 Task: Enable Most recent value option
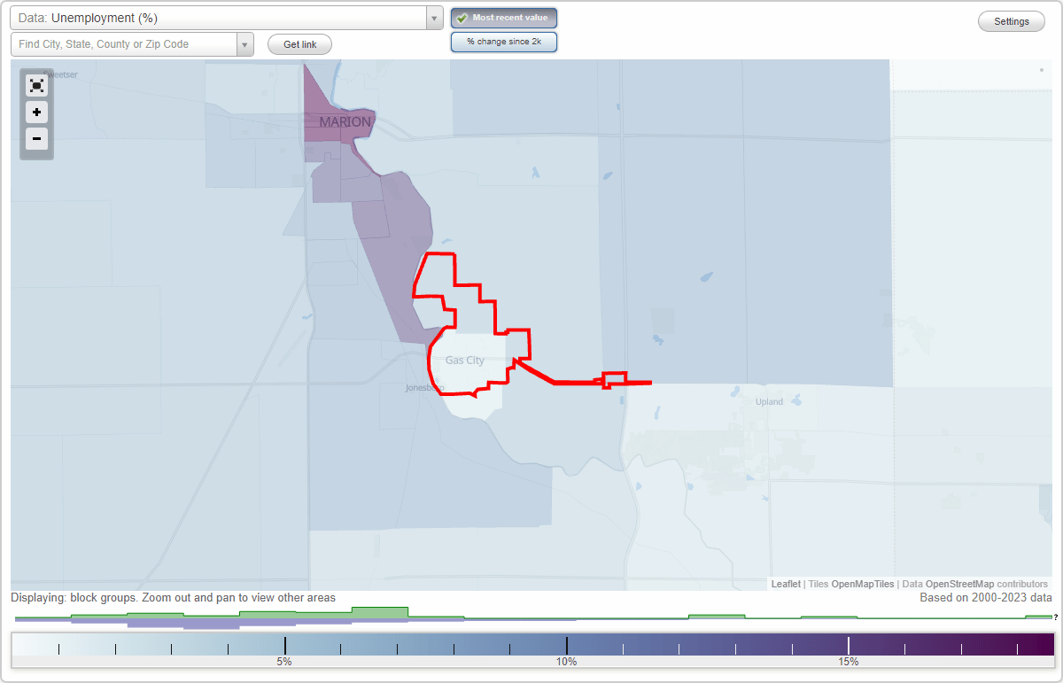pyautogui.click(x=504, y=18)
